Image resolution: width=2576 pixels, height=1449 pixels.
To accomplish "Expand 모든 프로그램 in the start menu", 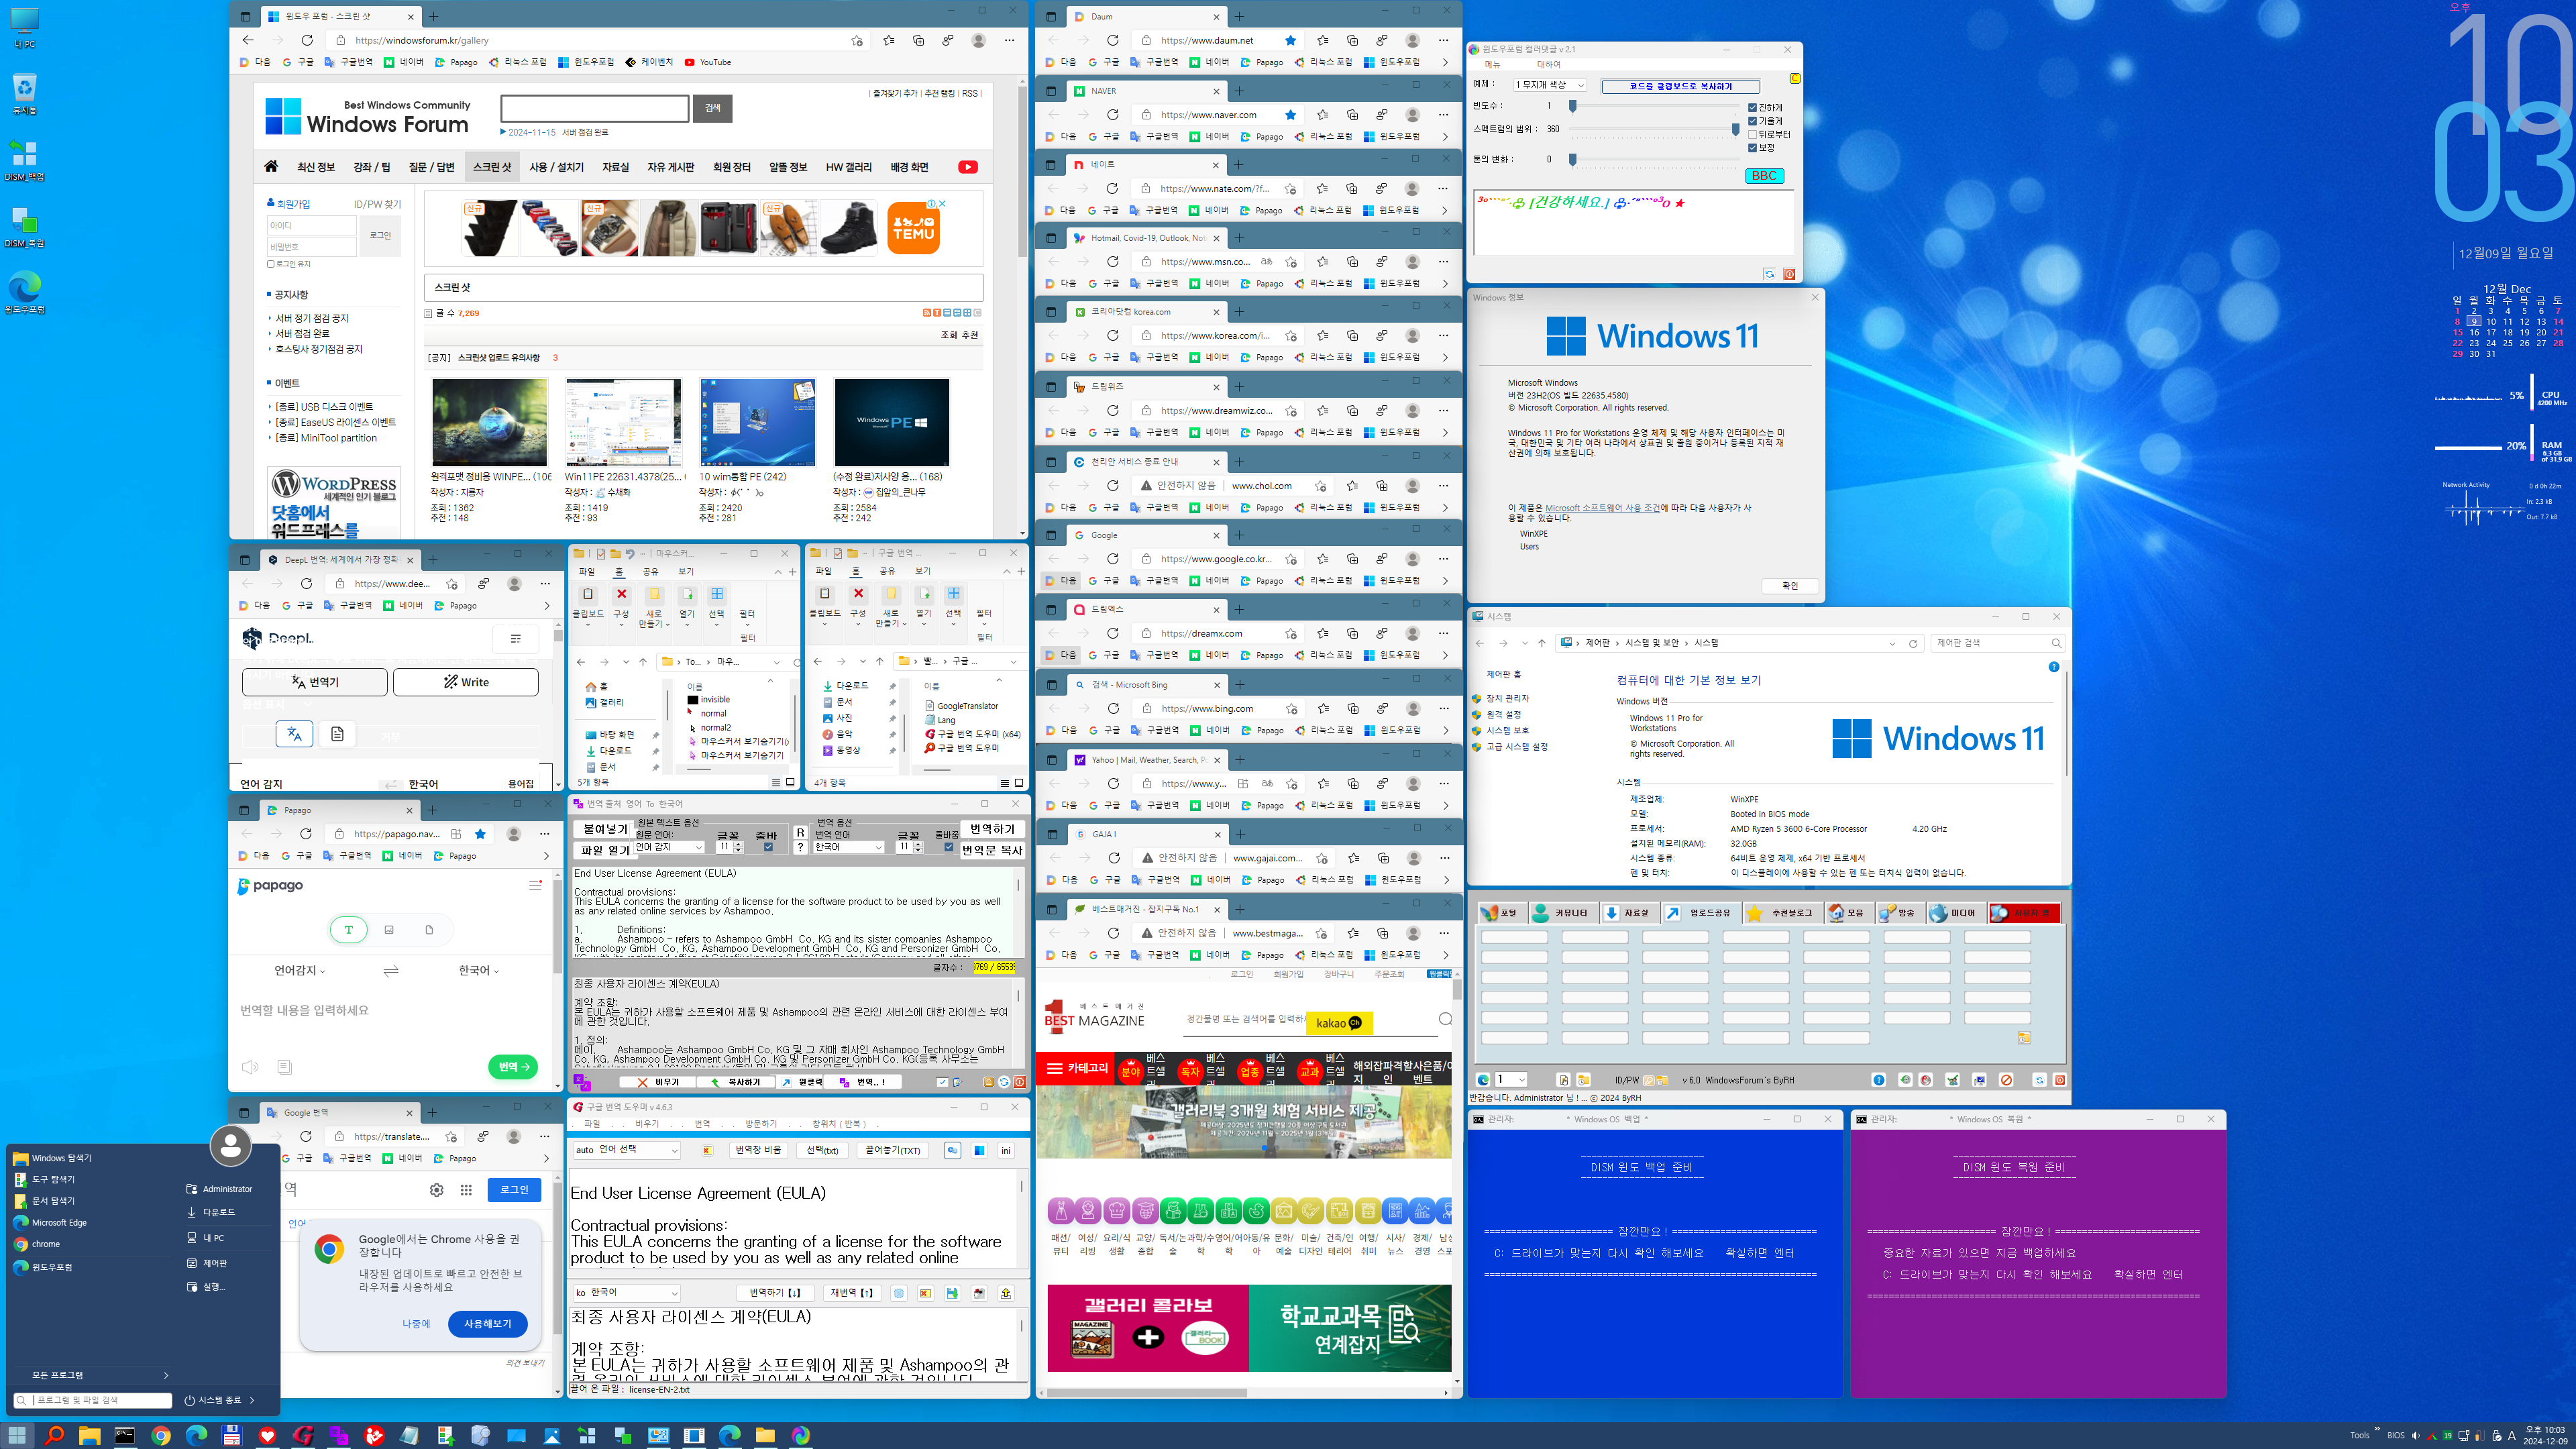I will (92, 1375).
